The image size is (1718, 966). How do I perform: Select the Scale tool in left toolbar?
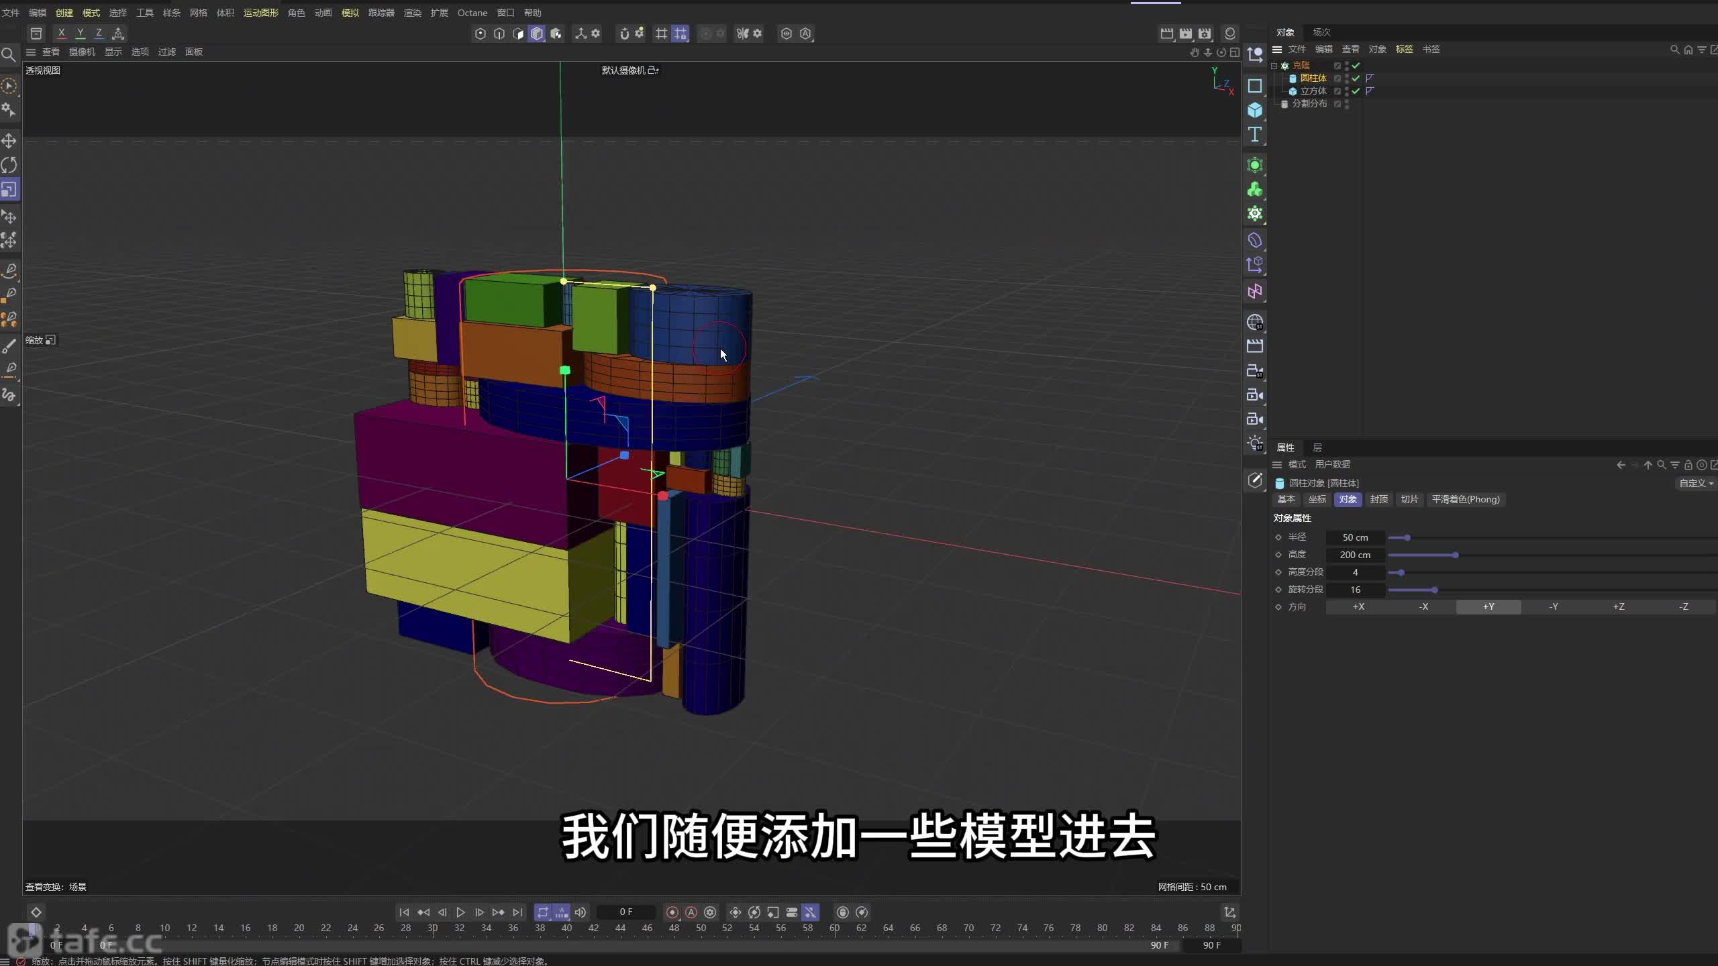[x=11, y=189]
